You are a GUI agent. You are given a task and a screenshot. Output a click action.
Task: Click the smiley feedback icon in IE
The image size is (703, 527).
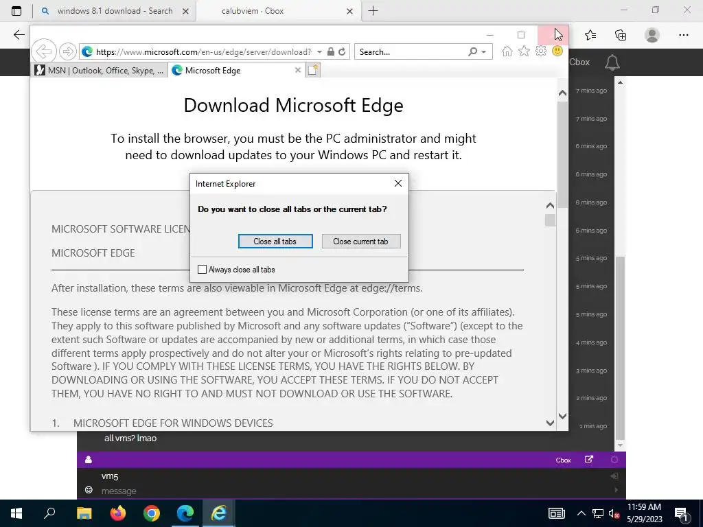pyautogui.click(x=557, y=51)
